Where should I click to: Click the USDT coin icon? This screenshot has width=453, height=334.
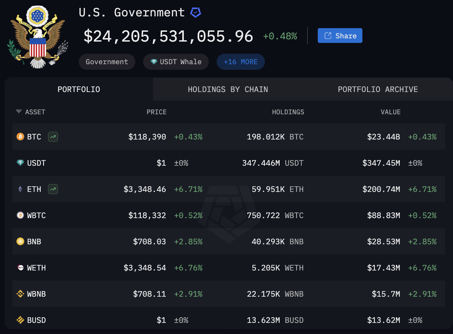pyautogui.click(x=20, y=163)
